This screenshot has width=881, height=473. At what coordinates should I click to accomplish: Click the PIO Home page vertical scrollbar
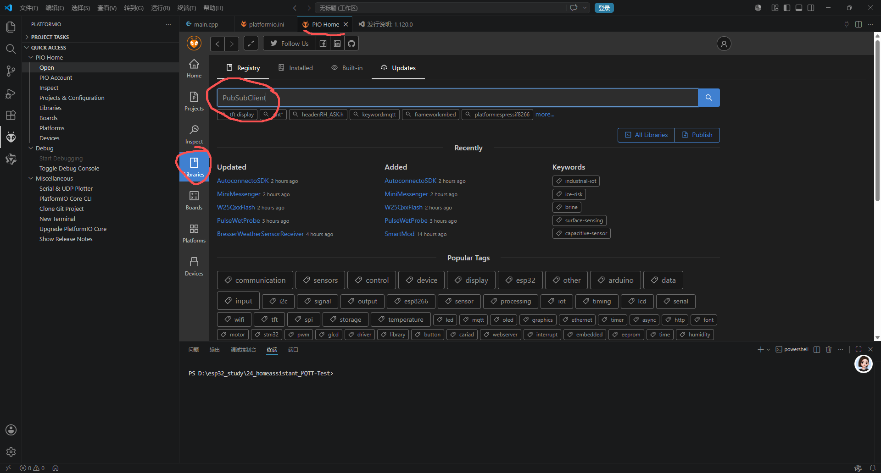point(877,121)
